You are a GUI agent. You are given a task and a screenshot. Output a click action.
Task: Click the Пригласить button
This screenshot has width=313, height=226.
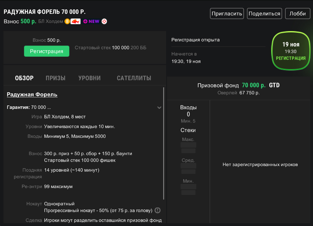(227, 13)
